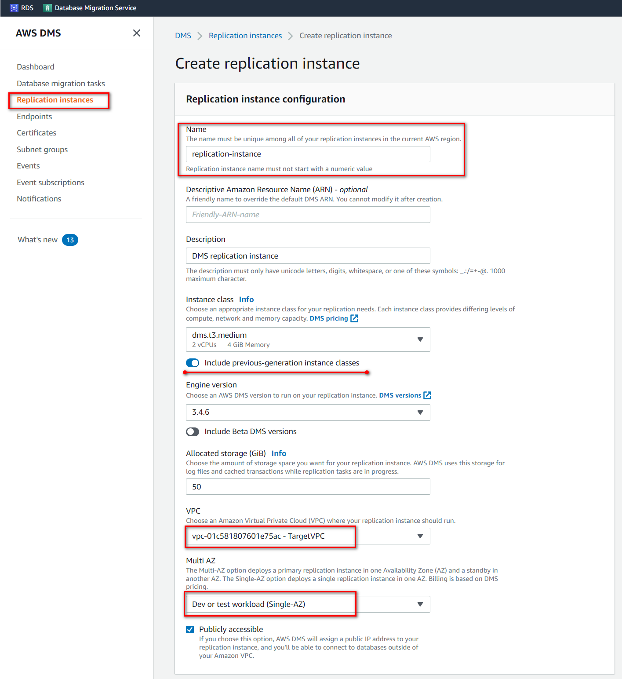
Task: Uncheck the Publicly accessible checkbox
Action: click(190, 629)
